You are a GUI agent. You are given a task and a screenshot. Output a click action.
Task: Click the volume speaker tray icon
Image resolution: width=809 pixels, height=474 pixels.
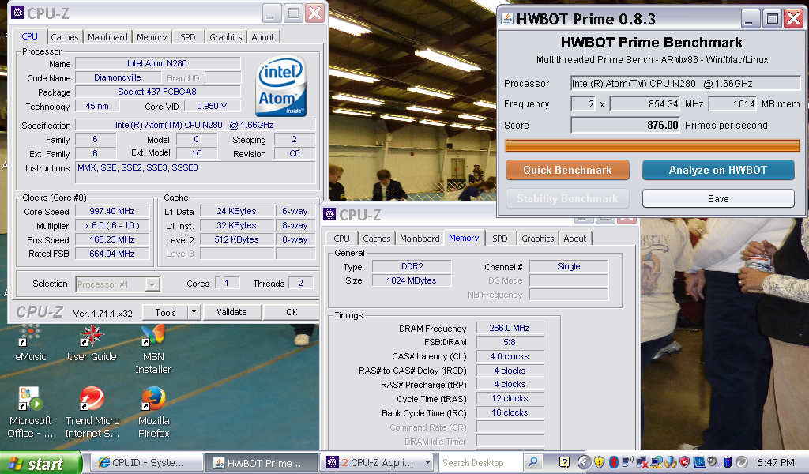713,462
